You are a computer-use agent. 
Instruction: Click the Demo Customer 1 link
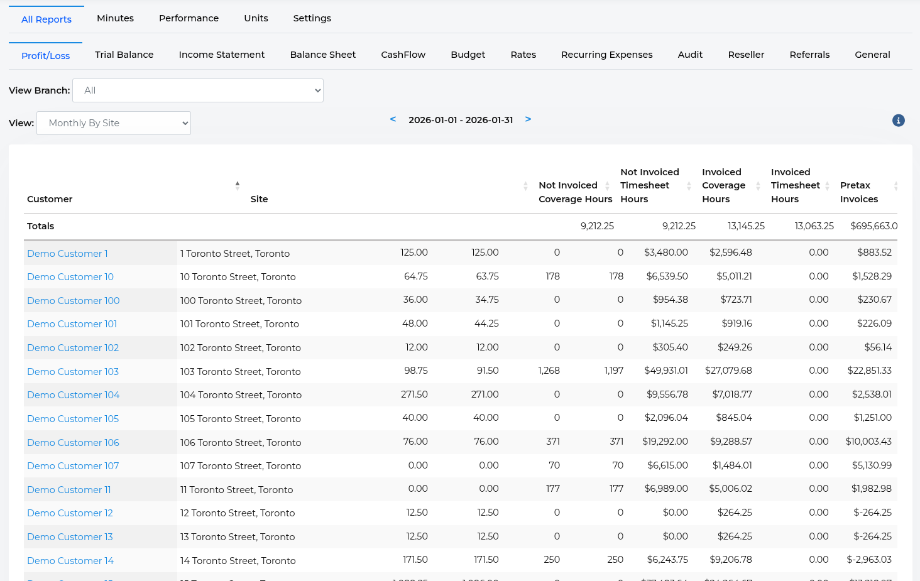click(x=67, y=254)
